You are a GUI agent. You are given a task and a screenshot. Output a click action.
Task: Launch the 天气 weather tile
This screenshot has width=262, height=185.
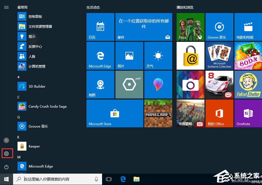point(158,55)
